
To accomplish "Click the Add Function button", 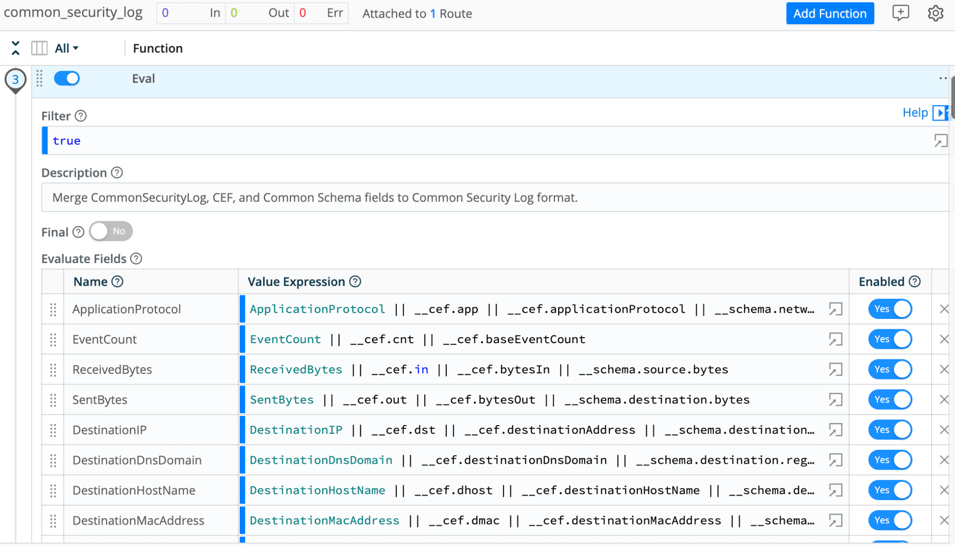I will [830, 14].
